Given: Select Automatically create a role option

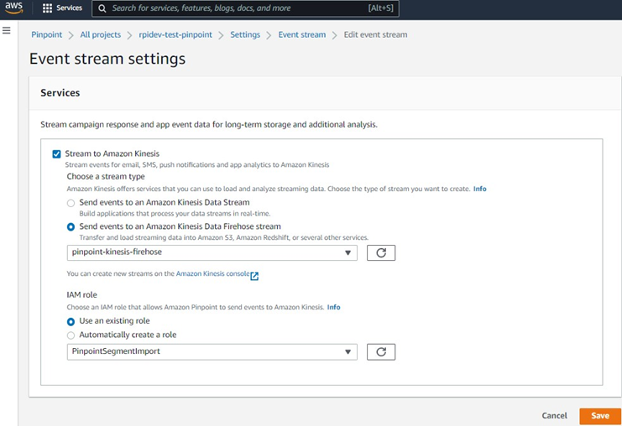Looking at the screenshot, I should point(71,335).
